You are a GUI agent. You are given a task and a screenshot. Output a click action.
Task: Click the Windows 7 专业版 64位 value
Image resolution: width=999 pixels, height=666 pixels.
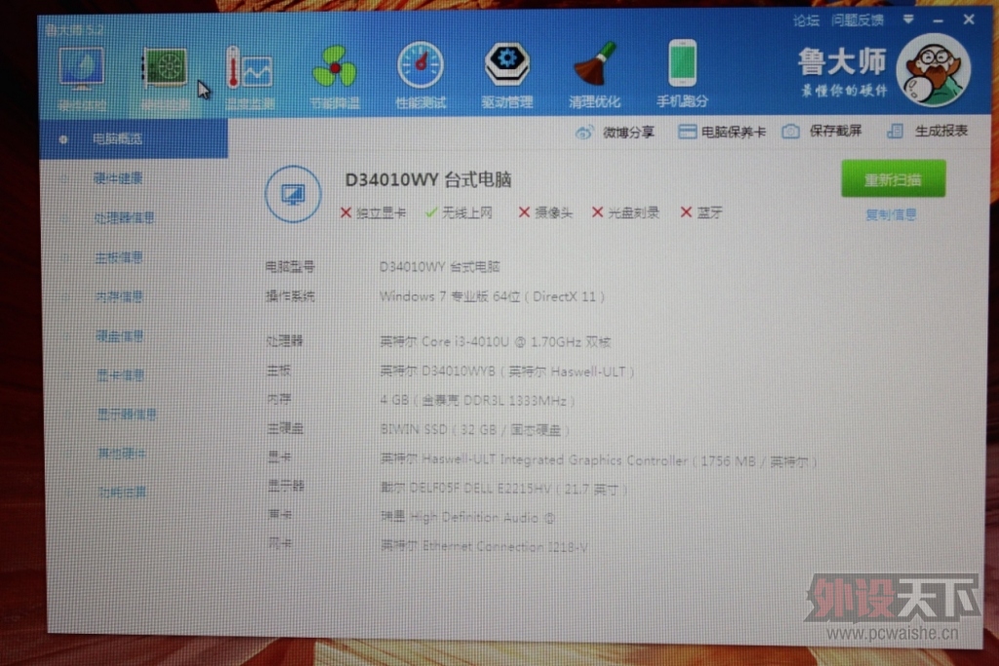[x=492, y=296]
